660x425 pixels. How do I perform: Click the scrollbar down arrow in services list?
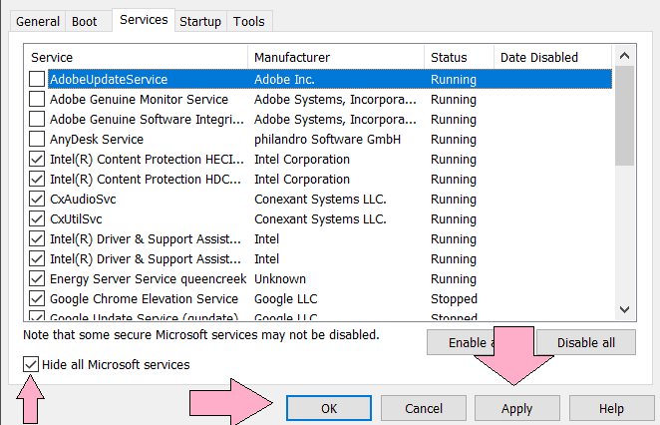pos(625,309)
